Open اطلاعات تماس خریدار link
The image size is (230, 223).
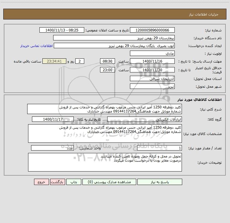36,46
